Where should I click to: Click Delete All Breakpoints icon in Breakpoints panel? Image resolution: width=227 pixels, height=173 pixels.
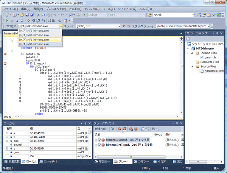click(119, 129)
